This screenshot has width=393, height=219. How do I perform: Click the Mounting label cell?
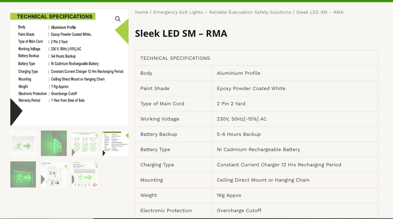[173, 180]
